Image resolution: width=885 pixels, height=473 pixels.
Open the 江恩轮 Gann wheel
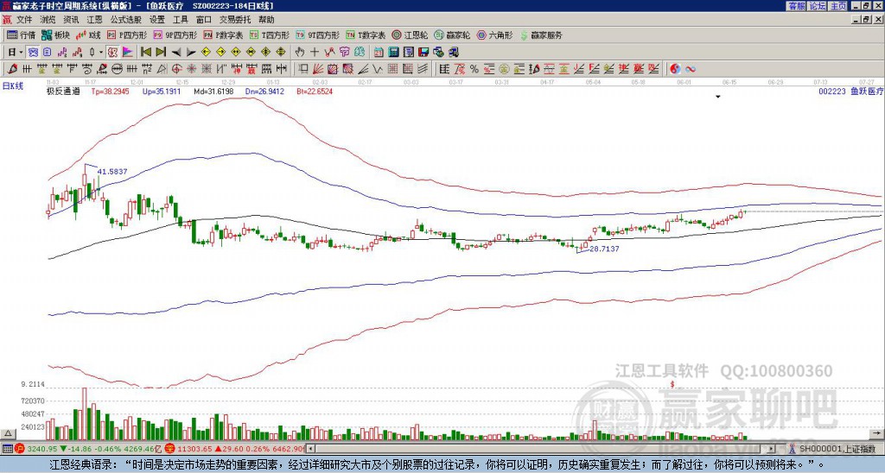tap(410, 35)
